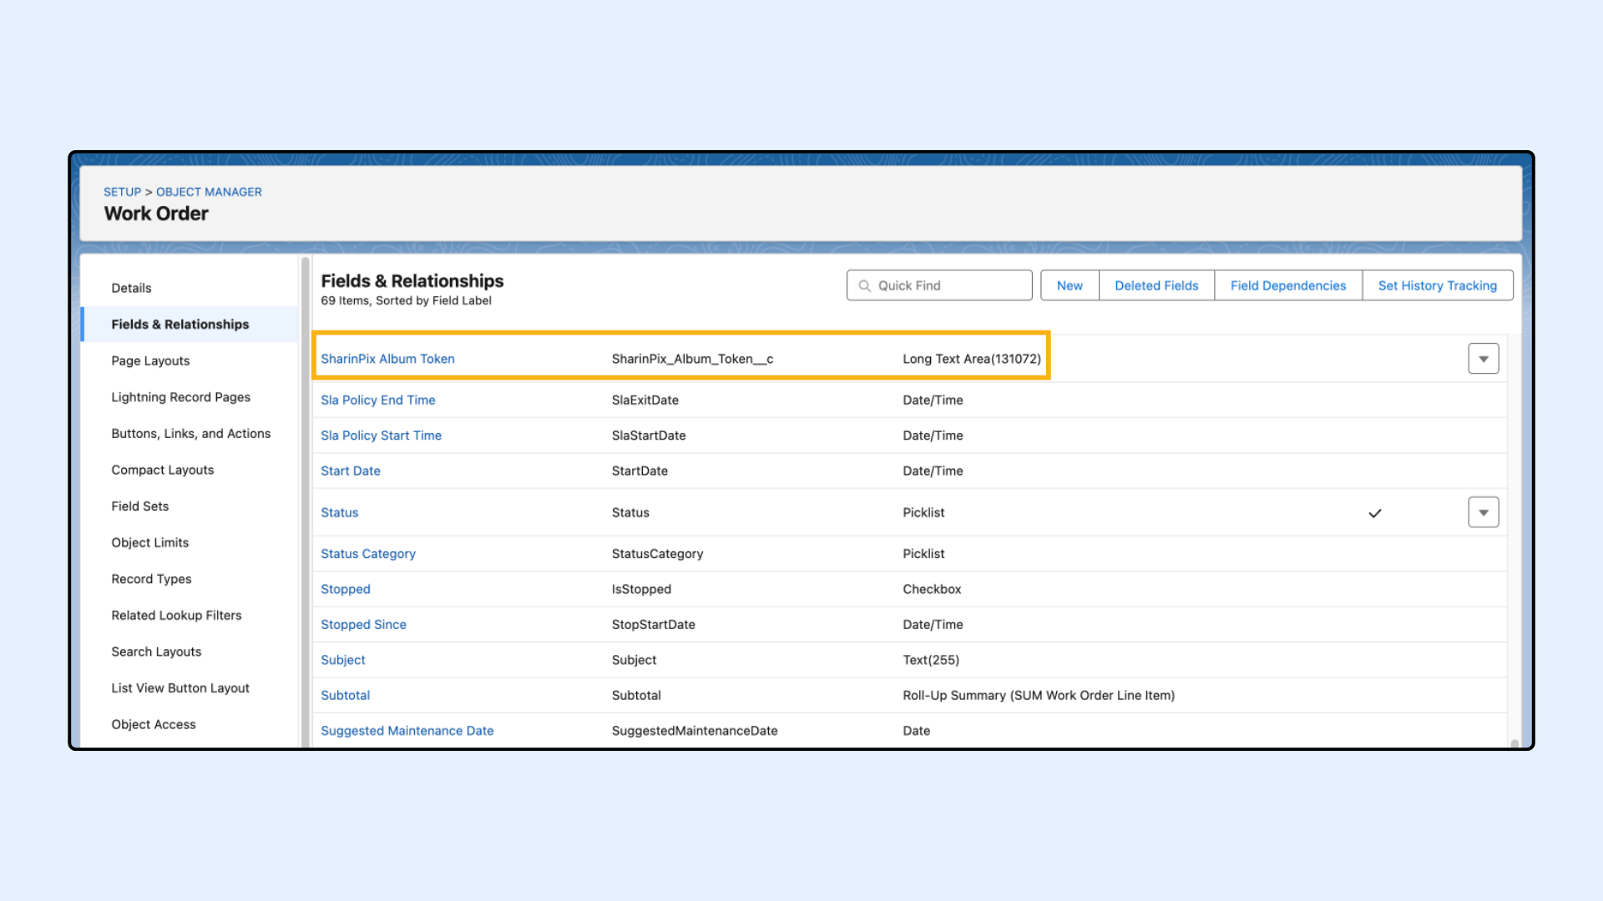The image size is (1603, 901).
Task: Open the SharinPix Album Token field
Action: (x=387, y=359)
